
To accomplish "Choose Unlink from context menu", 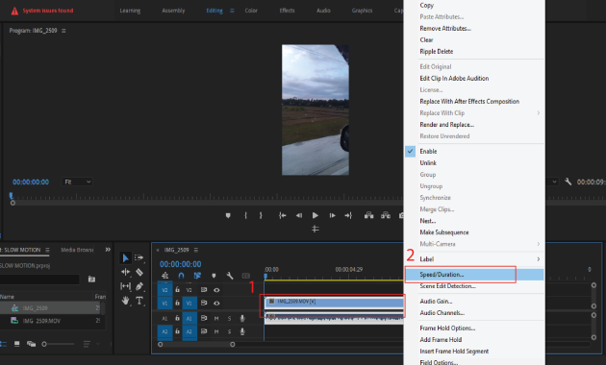I will (428, 163).
